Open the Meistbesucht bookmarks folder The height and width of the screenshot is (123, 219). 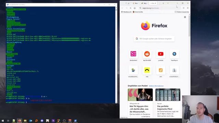pos(126,12)
